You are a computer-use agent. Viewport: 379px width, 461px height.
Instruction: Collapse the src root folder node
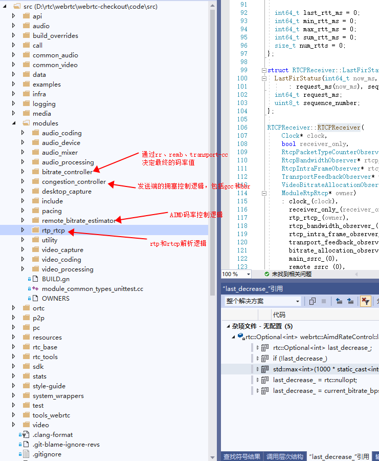5,6
